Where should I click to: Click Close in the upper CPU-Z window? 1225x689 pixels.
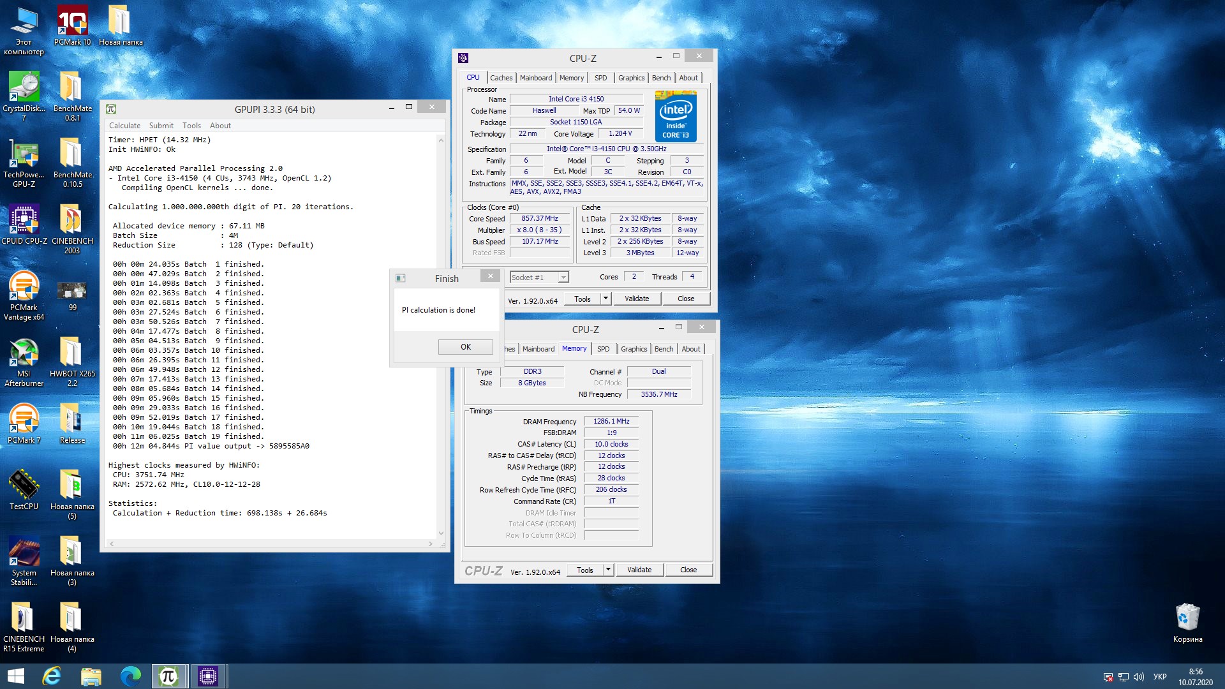tap(686, 299)
